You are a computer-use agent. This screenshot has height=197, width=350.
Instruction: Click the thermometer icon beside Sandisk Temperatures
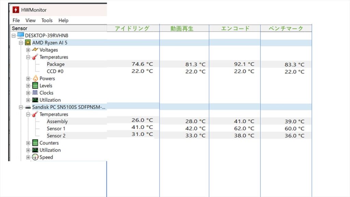(35, 114)
